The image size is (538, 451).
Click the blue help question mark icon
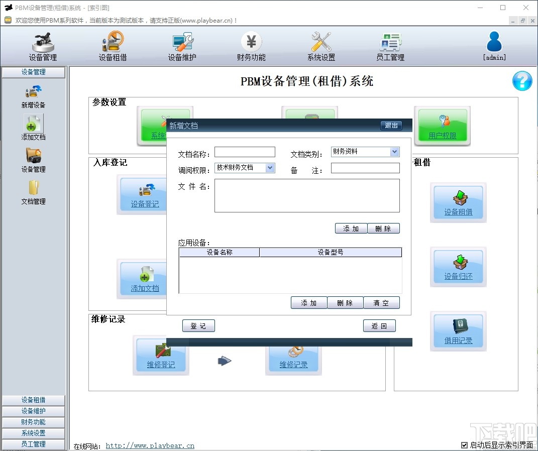(522, 81)
